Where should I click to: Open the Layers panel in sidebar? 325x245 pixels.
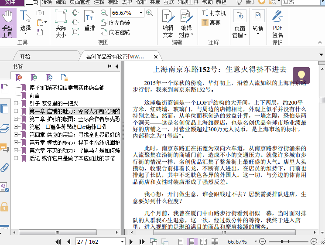[x=4, y=128]
